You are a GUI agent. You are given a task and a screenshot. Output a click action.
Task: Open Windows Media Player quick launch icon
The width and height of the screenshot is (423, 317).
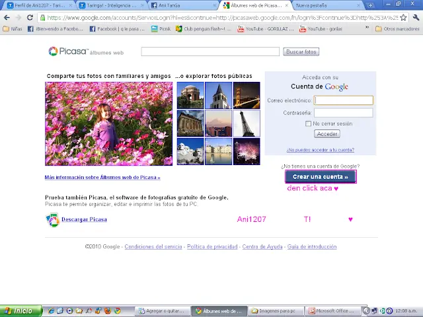(x=69, y=311)
